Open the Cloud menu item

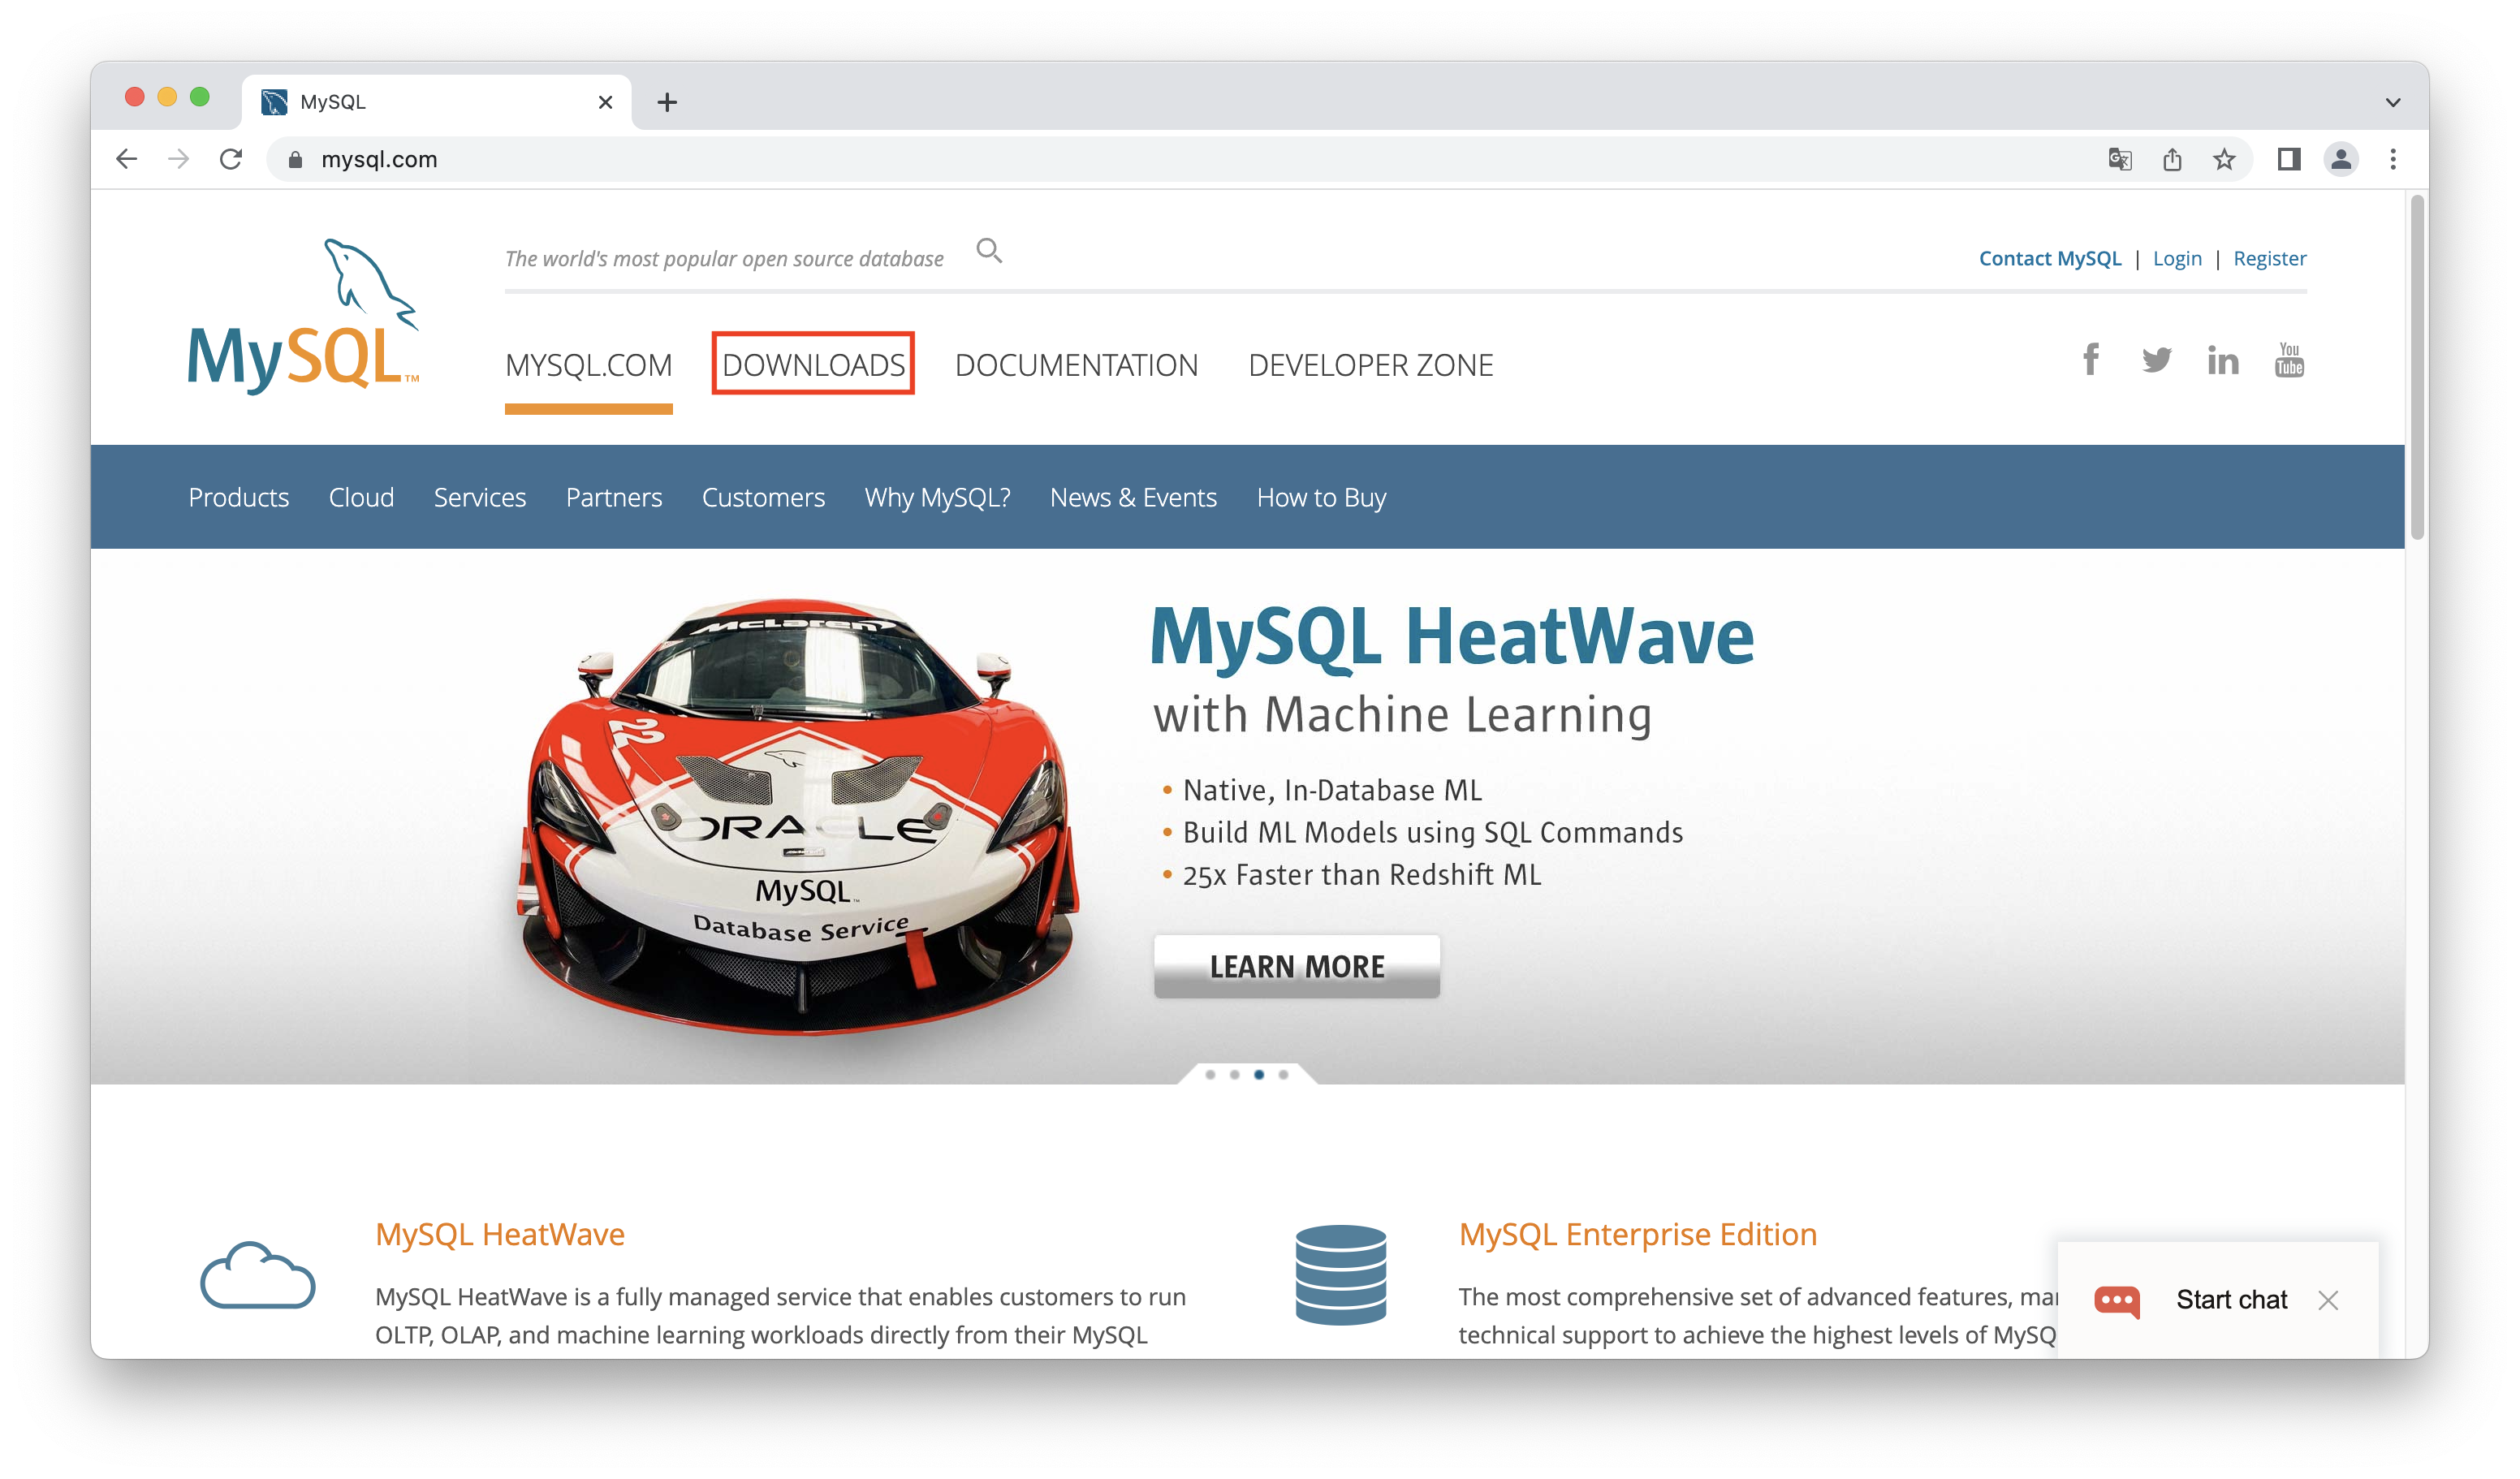tap(361, 497)
